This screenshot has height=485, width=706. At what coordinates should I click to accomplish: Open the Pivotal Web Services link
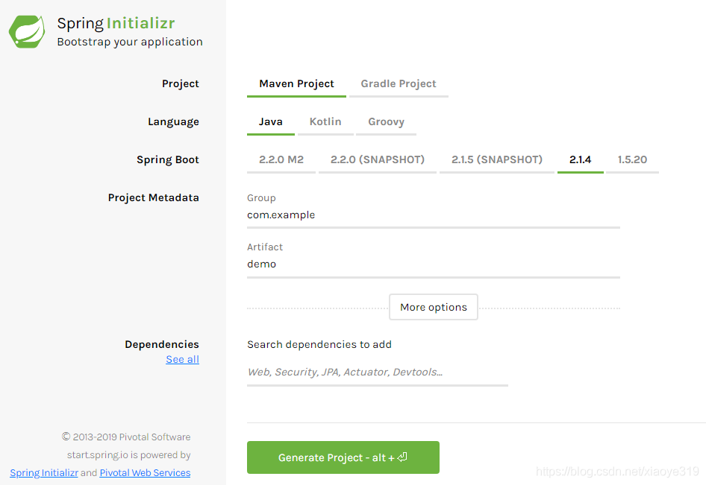coord(145,473)
